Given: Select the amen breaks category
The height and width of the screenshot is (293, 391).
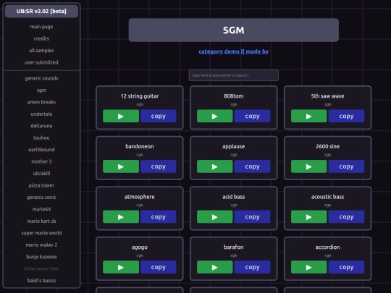Looking at the screenshot, I should (41, 102).
